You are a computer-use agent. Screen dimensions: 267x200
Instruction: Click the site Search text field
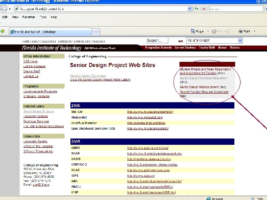click(x=157, y=40)
